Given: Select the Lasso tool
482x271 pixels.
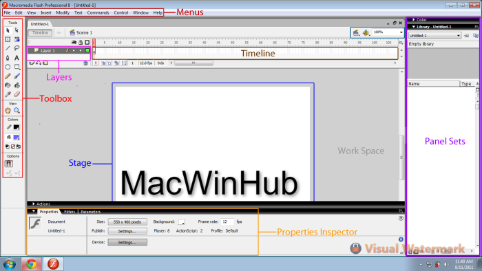Looking at the screenshot, I should click(x=17, y=48).
